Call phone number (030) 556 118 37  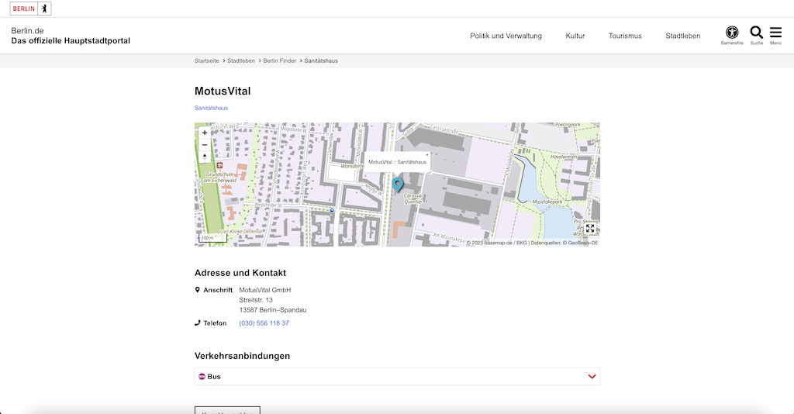[264, 323]
